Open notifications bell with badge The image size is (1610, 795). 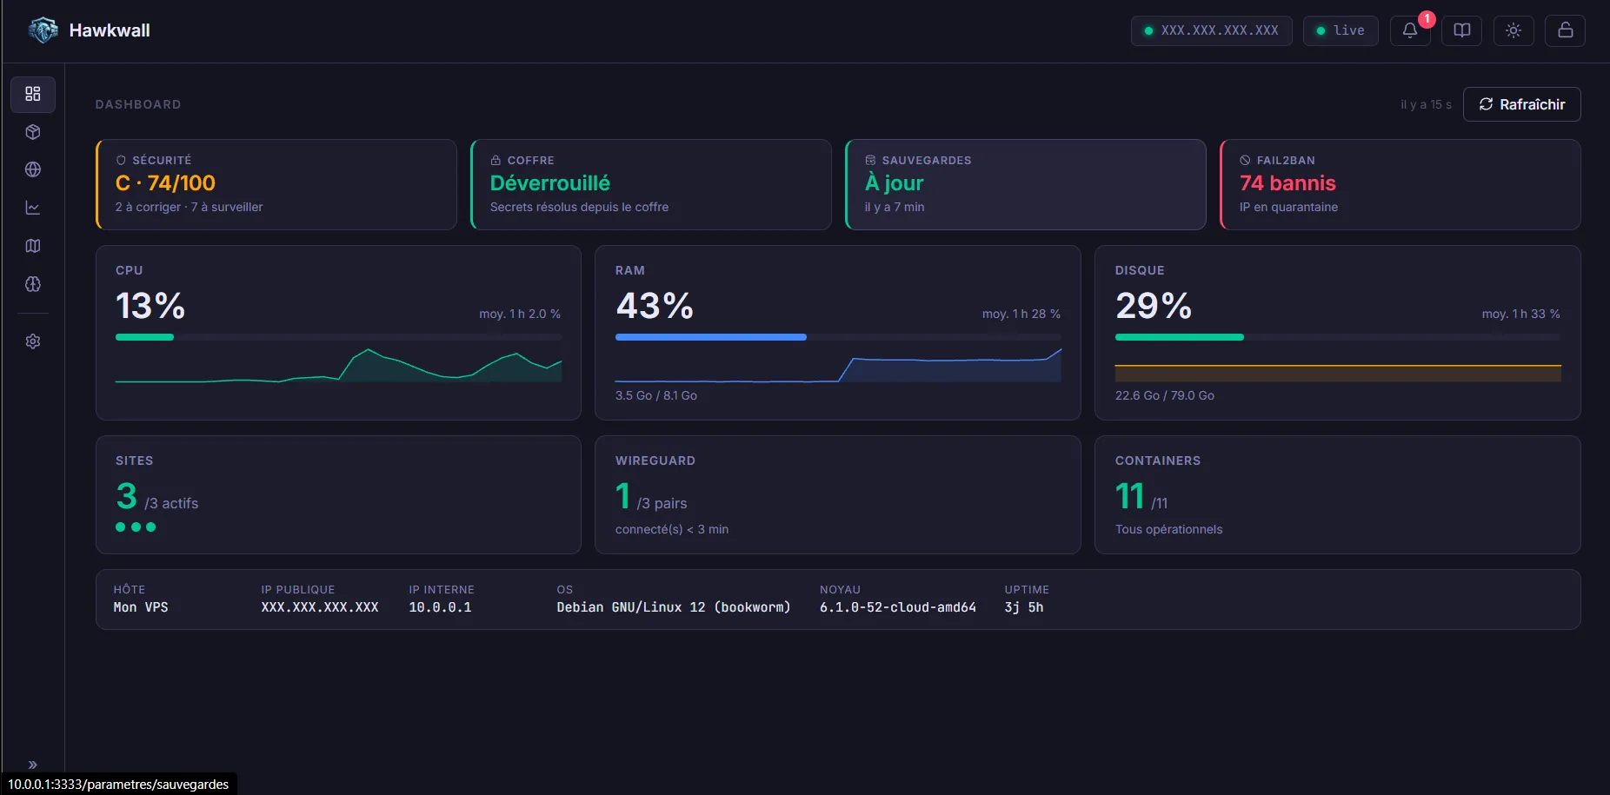[x=1410, y=30]
